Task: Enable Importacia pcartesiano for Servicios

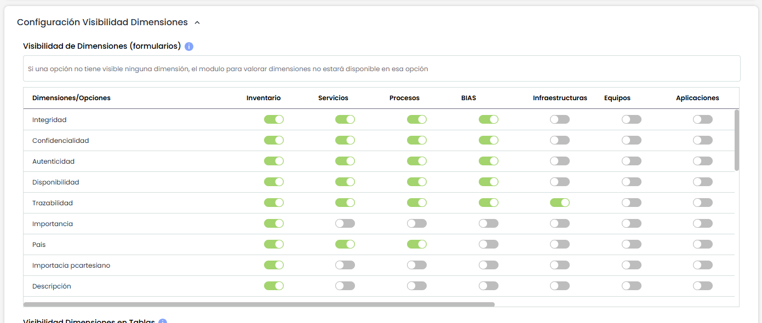Action: (x=345, y=265)
